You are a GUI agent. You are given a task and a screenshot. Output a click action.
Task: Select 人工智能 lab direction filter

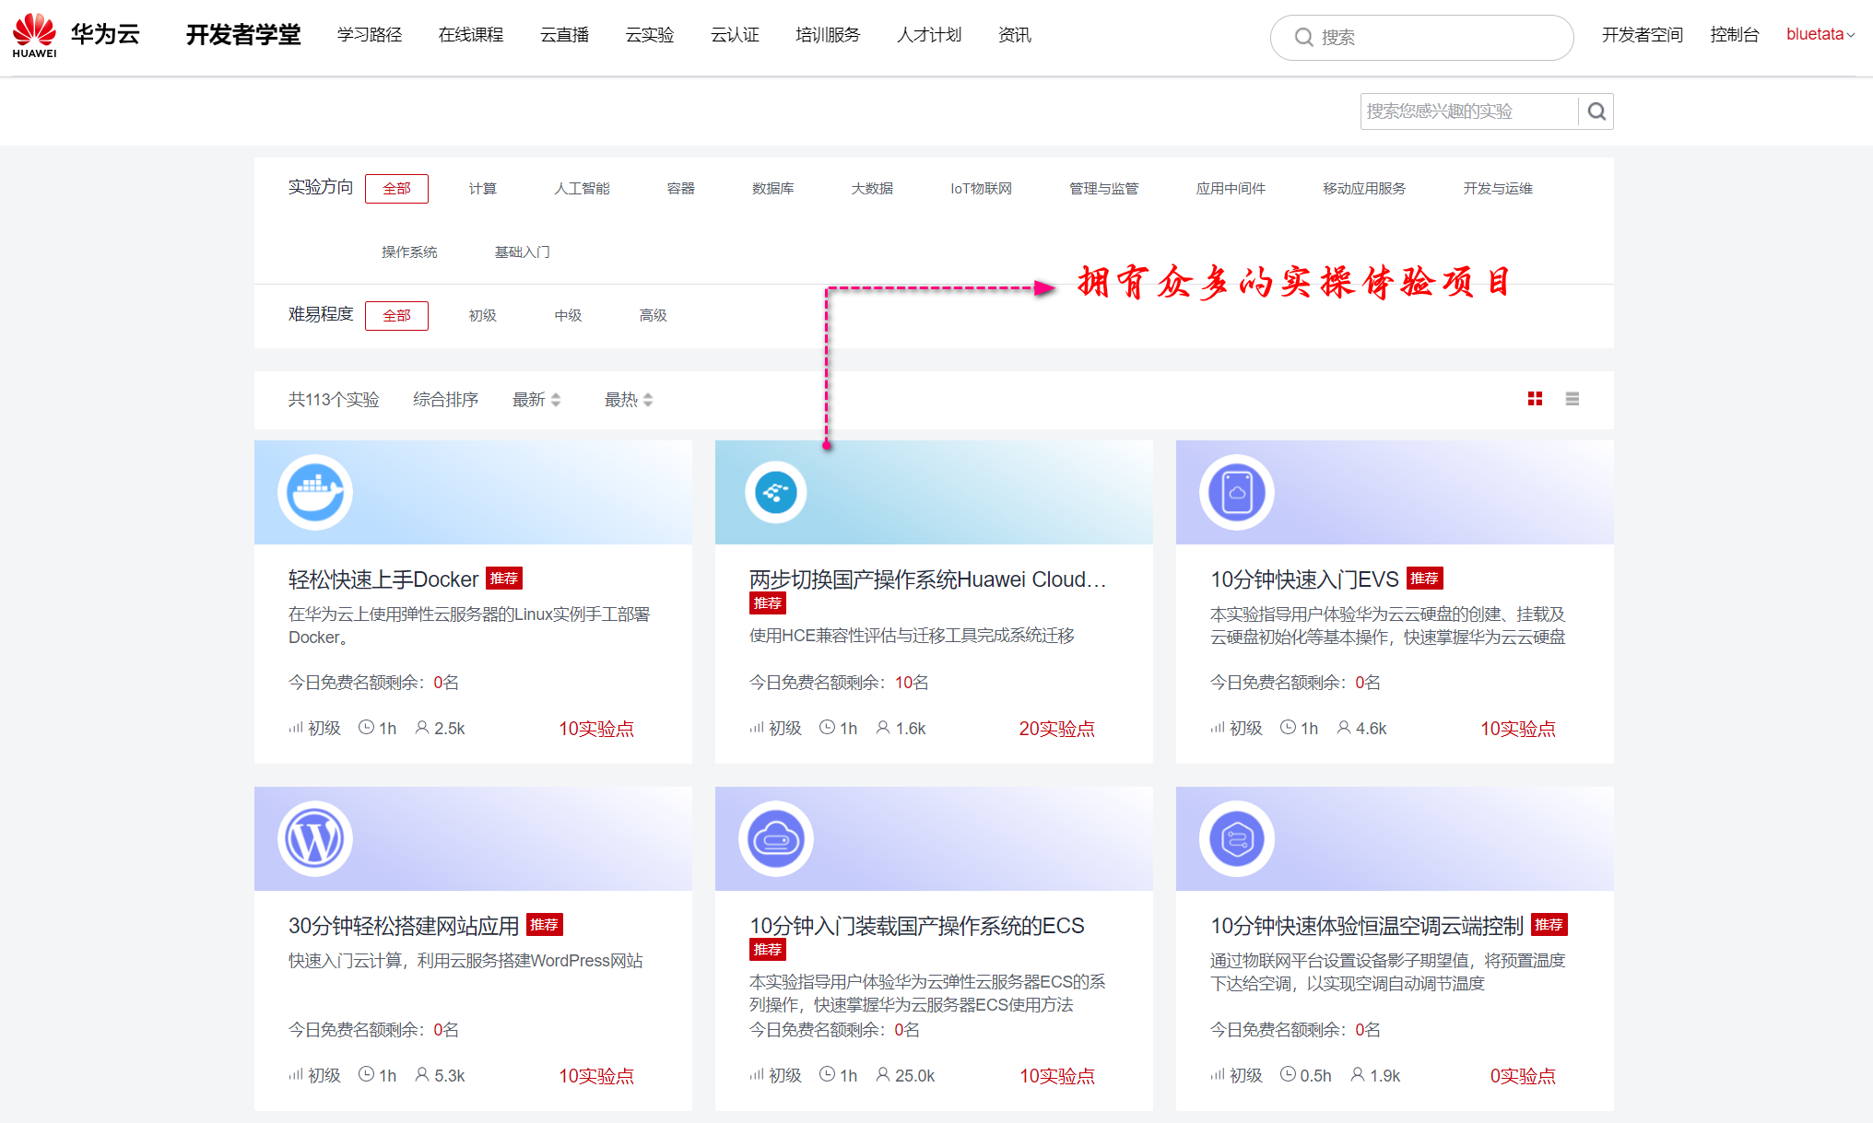point(582,188)
